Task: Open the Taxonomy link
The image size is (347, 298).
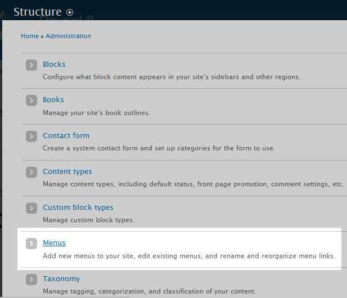Action: (x=61, y=279)
